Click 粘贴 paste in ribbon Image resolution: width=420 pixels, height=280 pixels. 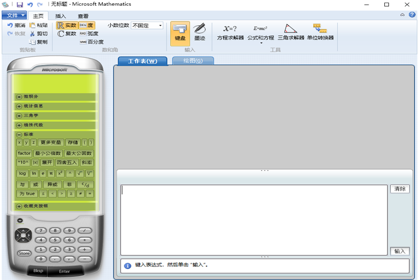(38, 25)
